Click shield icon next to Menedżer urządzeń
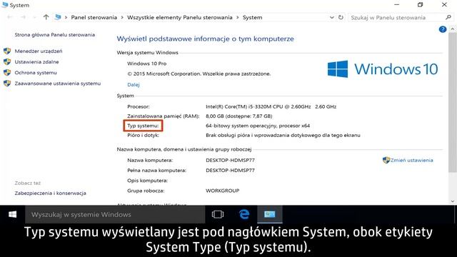Viewport: 457px width, 257px height. [x=7, y=51]
